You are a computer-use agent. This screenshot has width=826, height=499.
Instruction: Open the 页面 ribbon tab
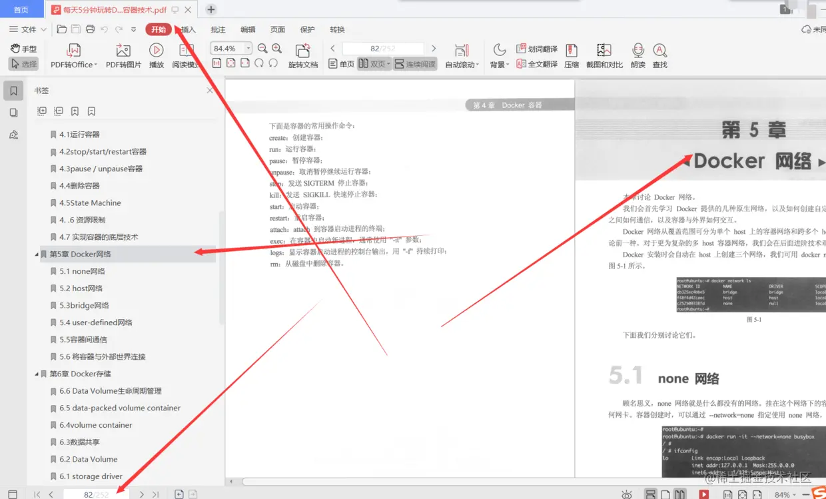[x=278, y=29]
